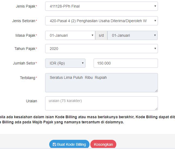
Task: Open the Jenis Pajak dropdown
Action: [101, 6]
